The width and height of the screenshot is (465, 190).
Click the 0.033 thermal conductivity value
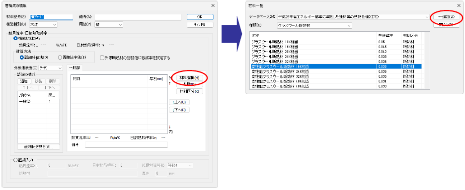(x=382, y=86)
